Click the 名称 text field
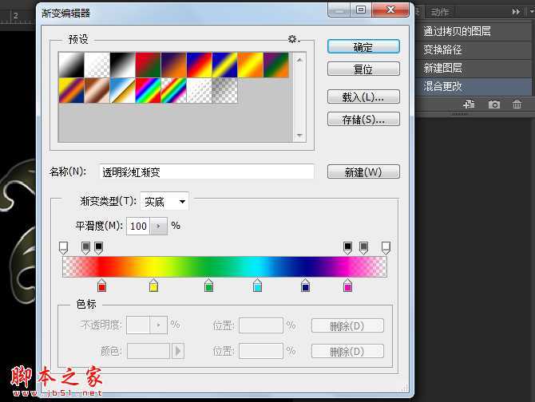535x402 pixels. 206,171
